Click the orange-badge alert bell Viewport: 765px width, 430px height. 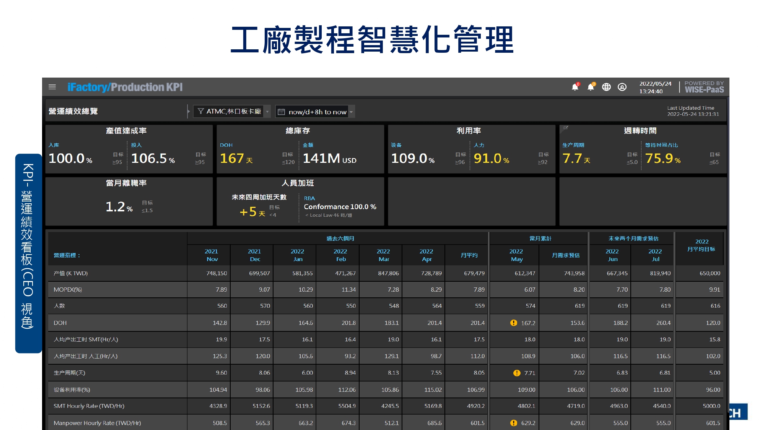(x=591, y=87)
